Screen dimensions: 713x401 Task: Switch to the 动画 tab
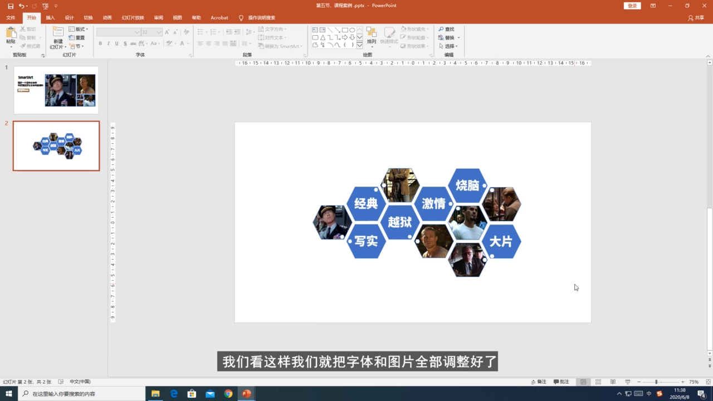(107, 18)
